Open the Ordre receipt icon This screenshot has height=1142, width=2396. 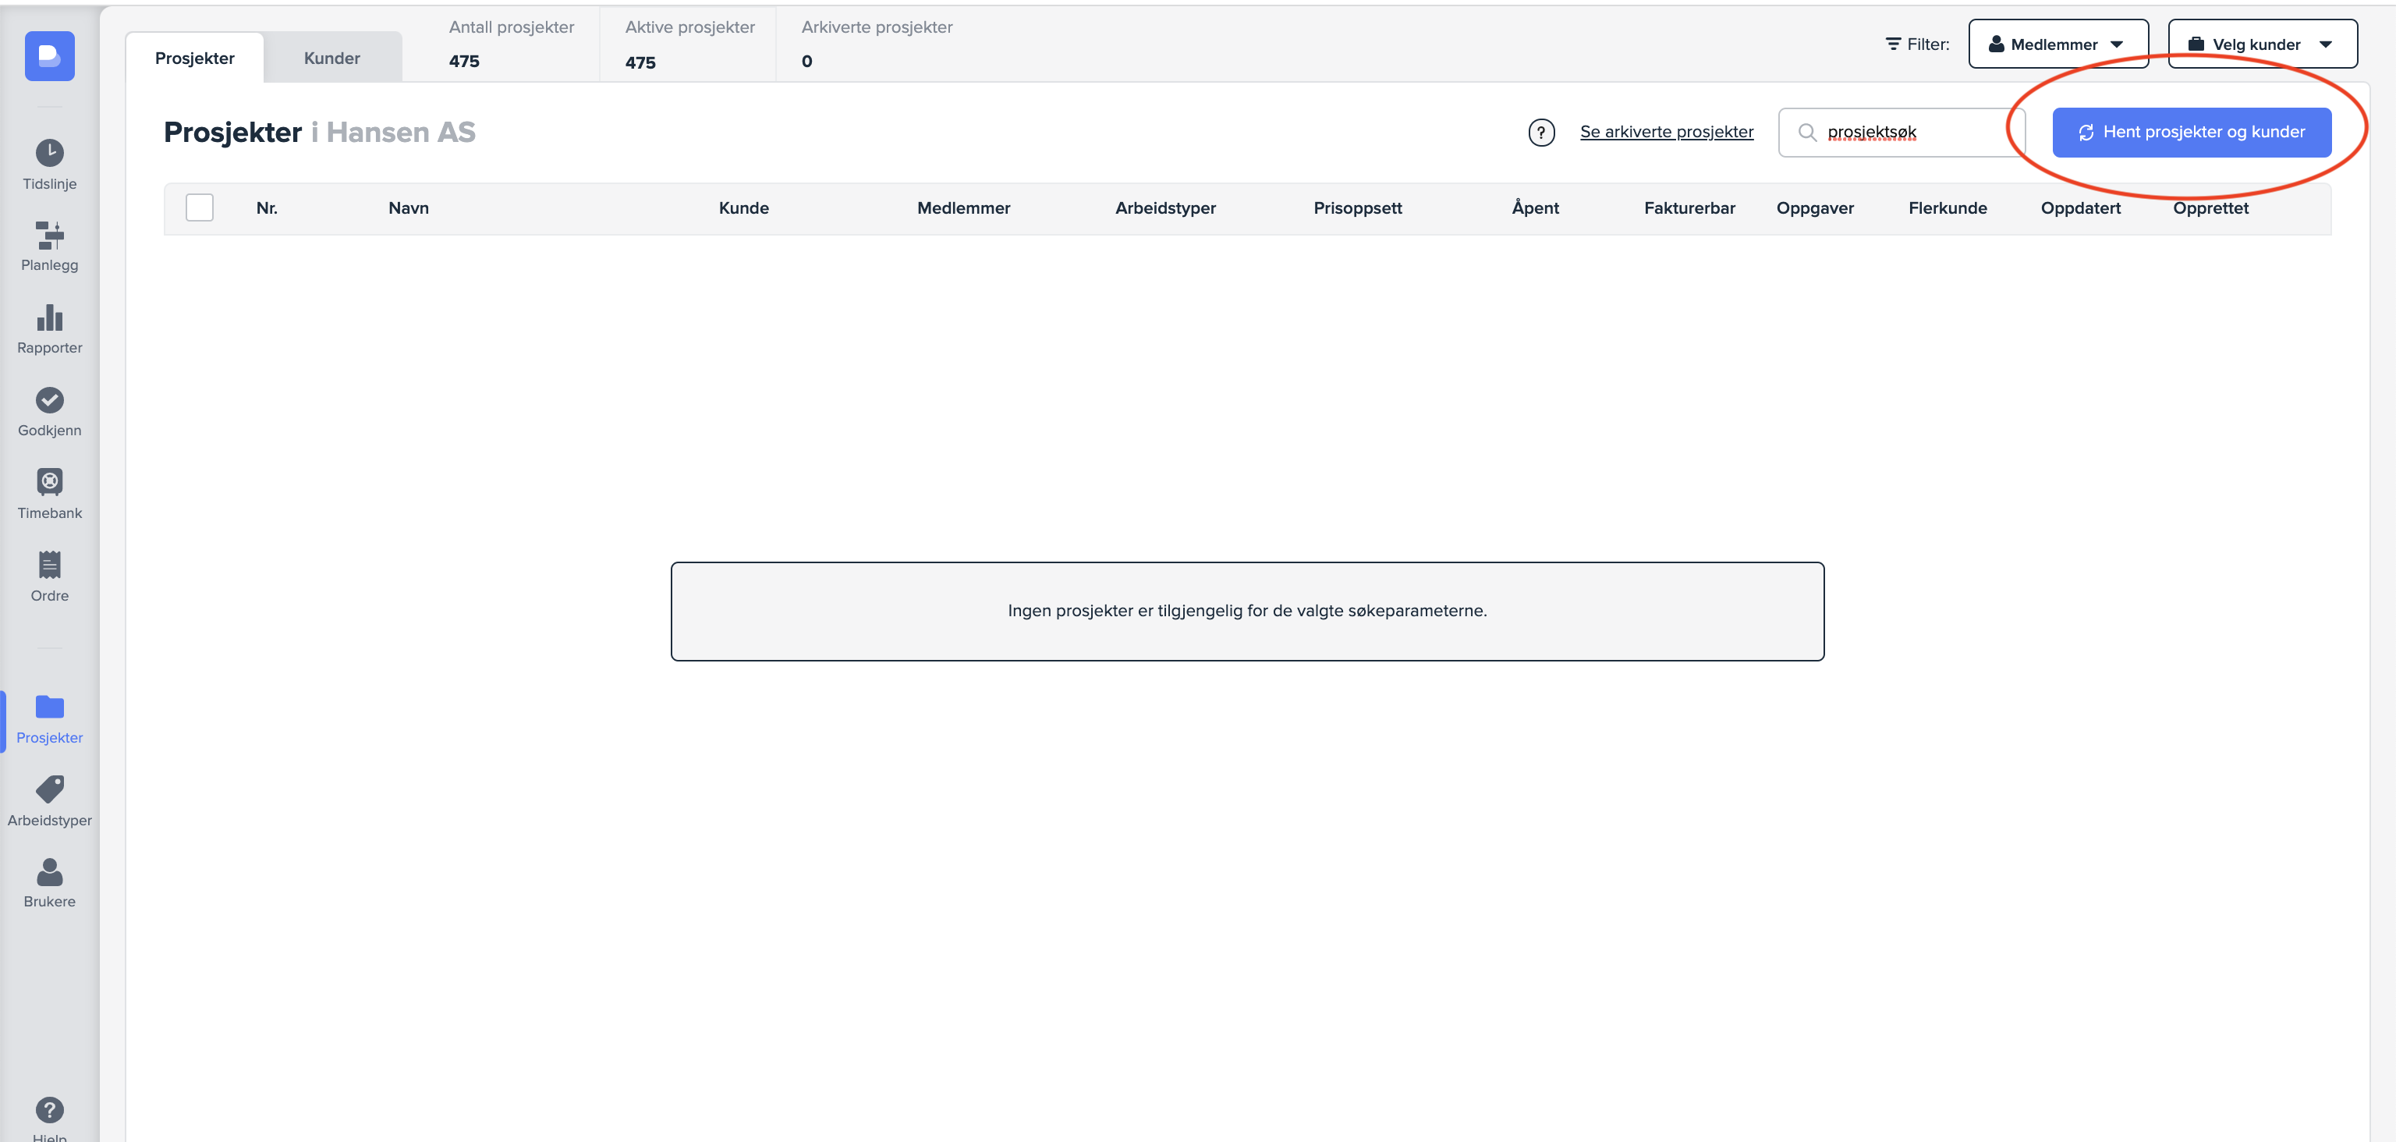click(49, 565)
